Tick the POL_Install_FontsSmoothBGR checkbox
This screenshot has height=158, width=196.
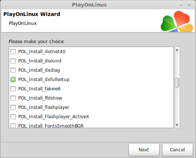pyautogui.click(x=13, y=125)
